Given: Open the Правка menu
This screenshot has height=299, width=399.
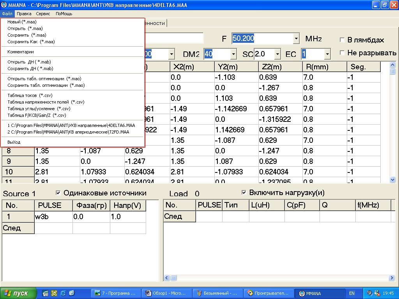Looking at the screenshot, I should (x=24, y=14).
